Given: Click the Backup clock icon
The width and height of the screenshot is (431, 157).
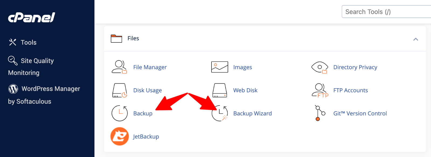Looking at the screenshot, I should tap(120, 113).
